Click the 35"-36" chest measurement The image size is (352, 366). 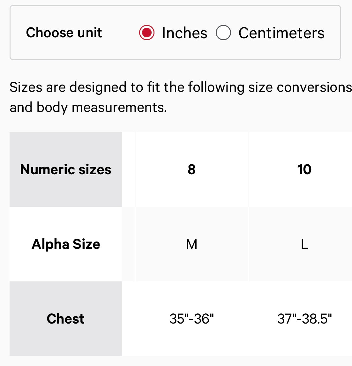(x=192, y=319)
